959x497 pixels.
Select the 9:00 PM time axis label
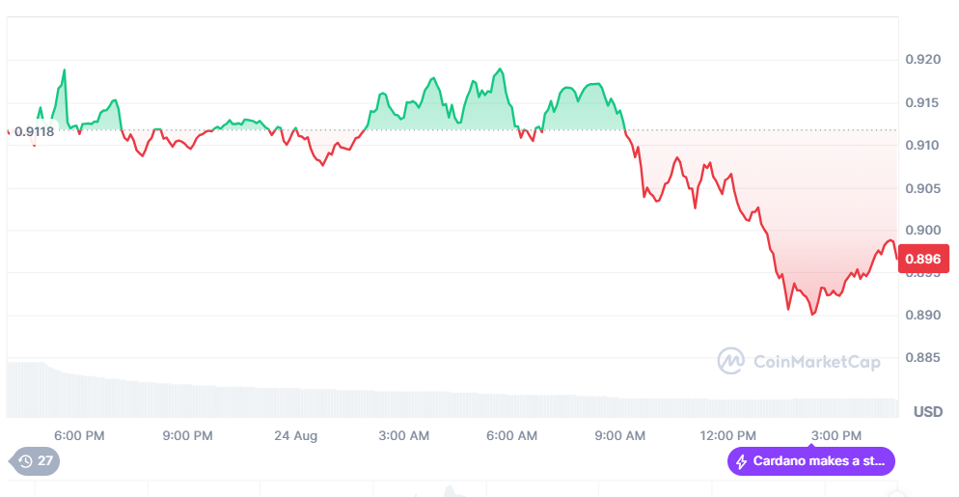[187, 435]
